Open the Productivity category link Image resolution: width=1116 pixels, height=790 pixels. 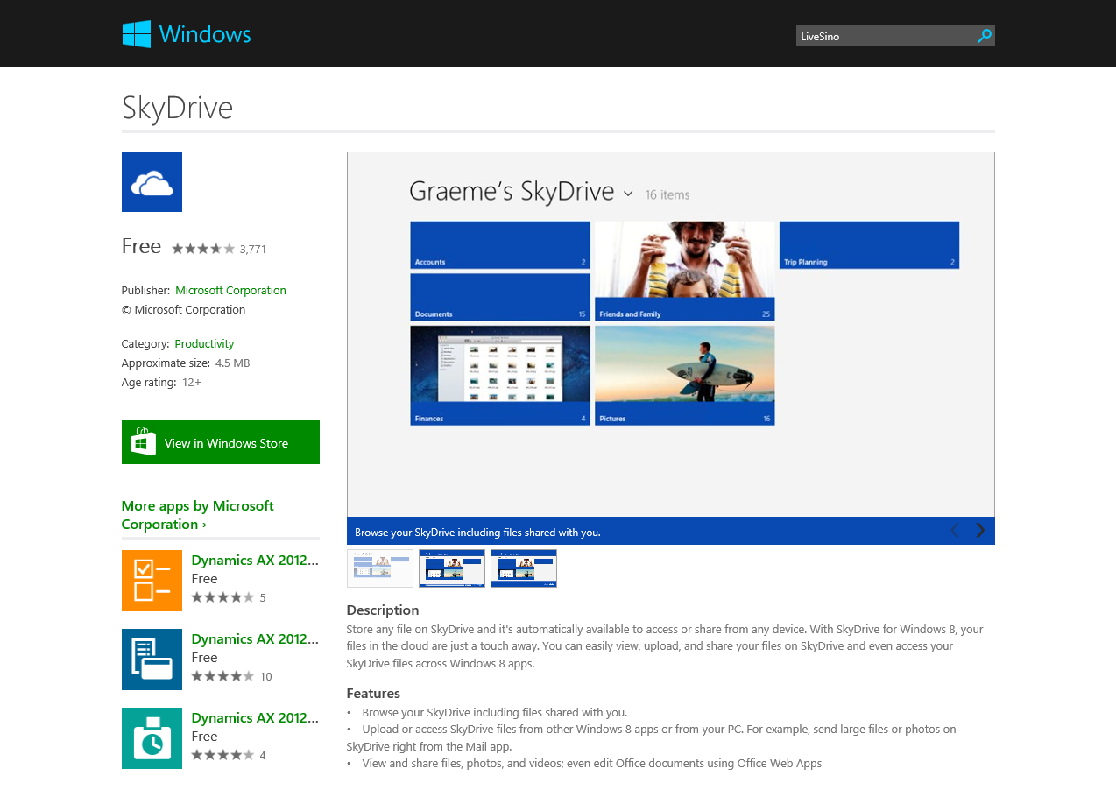click(x=204, y=343)
